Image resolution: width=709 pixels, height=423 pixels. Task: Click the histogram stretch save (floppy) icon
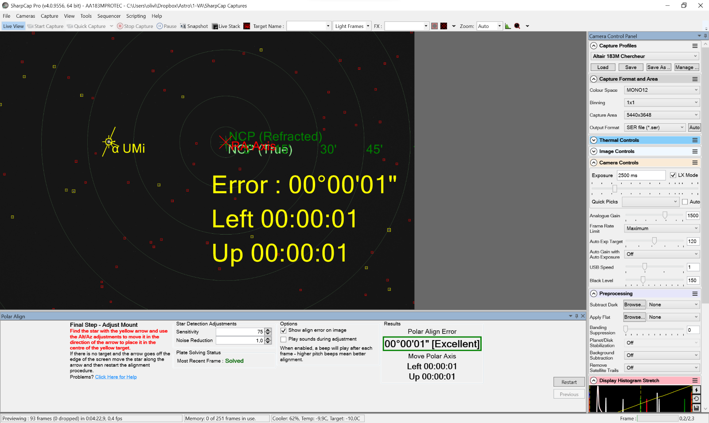click(696, 407)
